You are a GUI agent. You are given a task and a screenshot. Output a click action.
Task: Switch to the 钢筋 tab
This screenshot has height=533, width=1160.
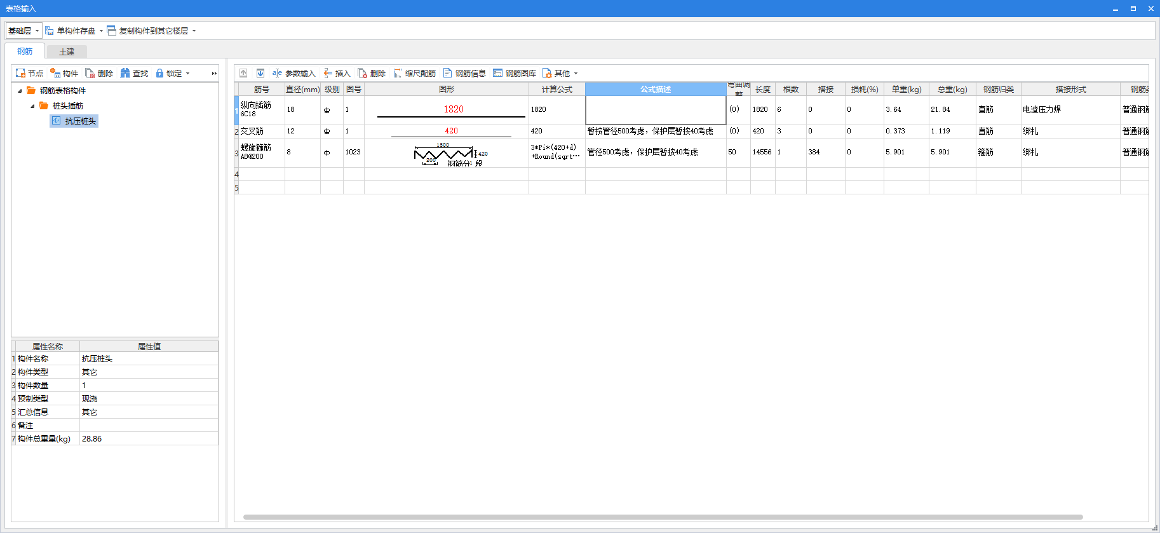click(25, 51)
